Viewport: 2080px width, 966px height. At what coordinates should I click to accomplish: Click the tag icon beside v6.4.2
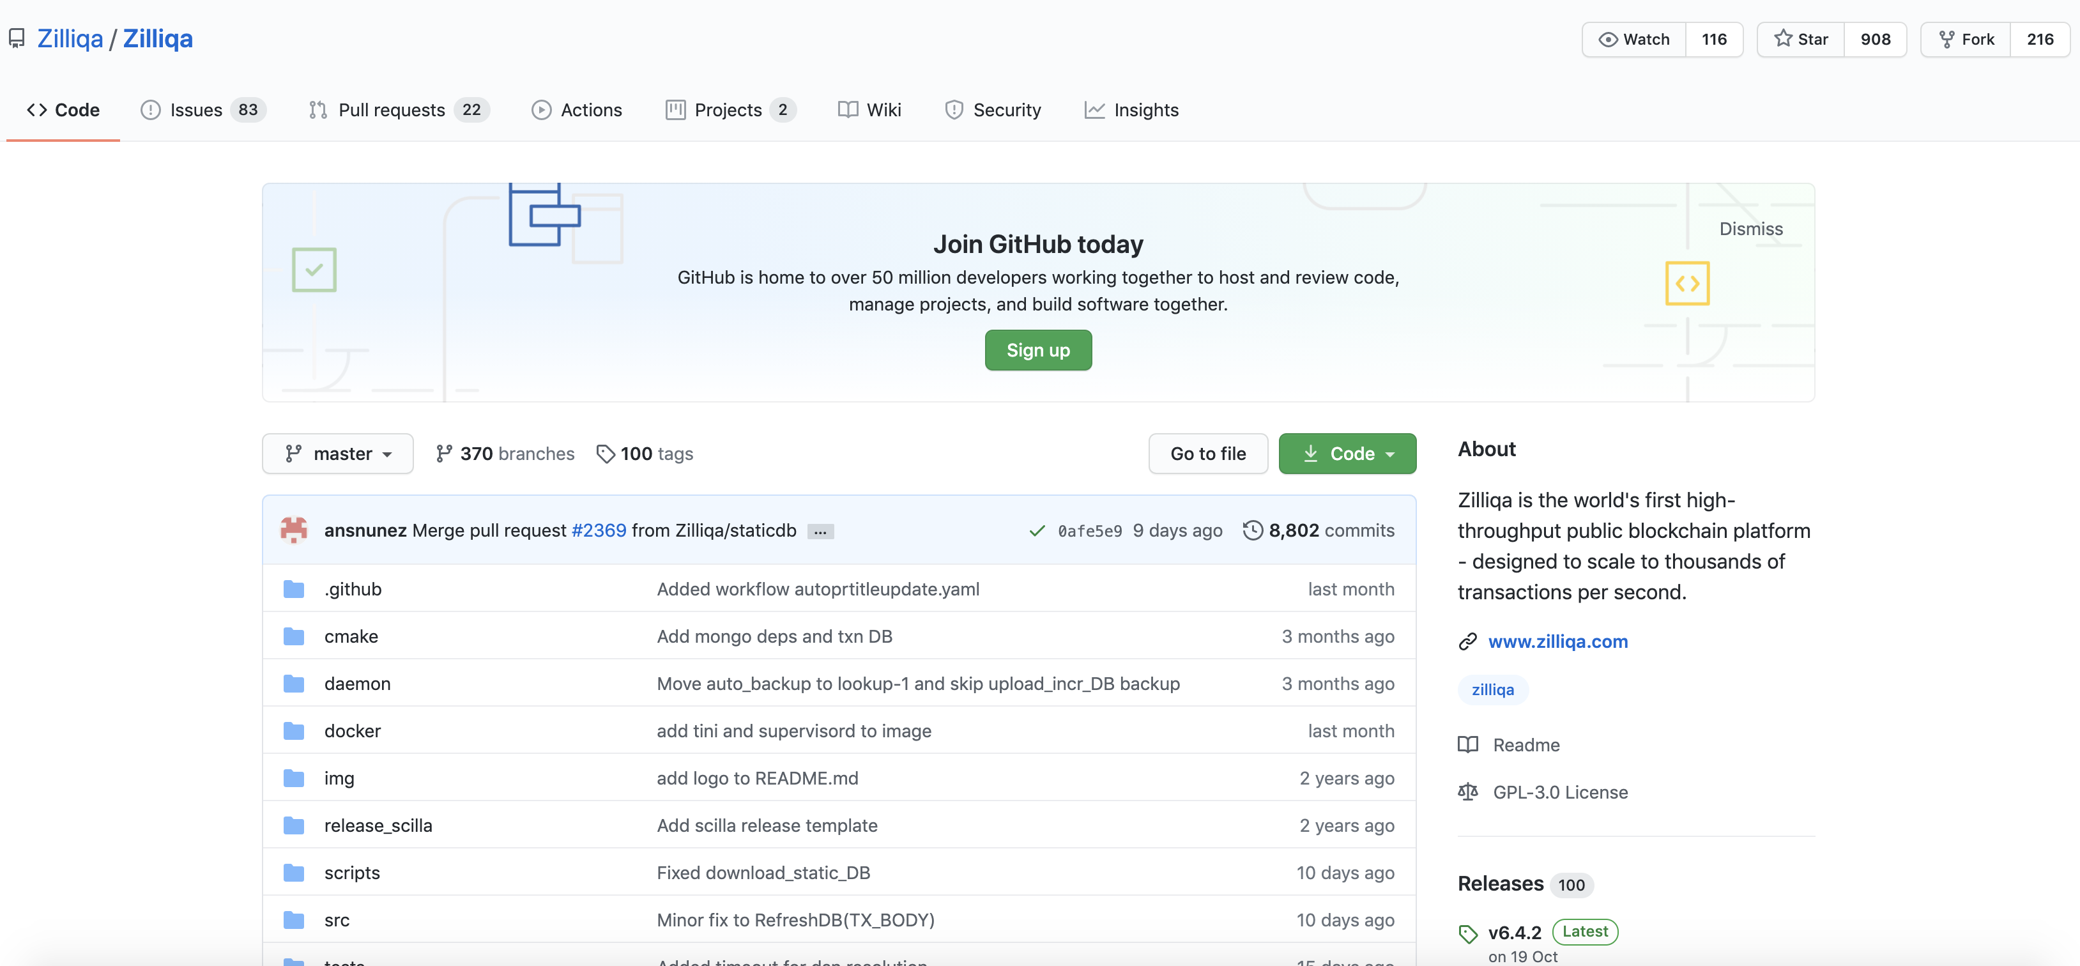(1468, 933)
